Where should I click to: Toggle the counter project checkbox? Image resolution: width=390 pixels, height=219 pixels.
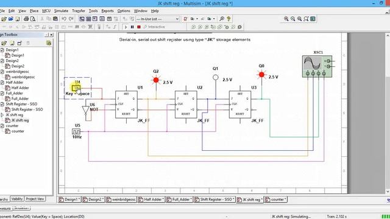(x=2, y=126)
